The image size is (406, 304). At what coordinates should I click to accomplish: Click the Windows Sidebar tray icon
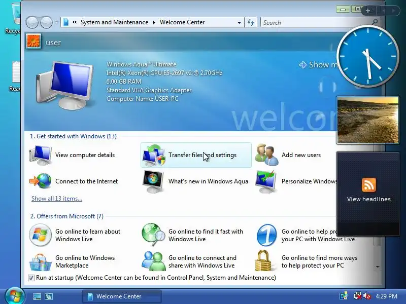[x=344, y=296]
